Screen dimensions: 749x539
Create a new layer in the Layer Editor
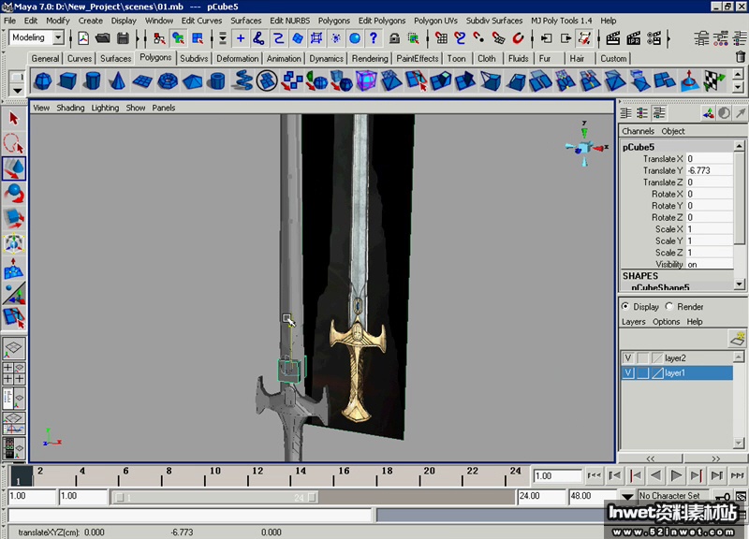tap(737, 339)
